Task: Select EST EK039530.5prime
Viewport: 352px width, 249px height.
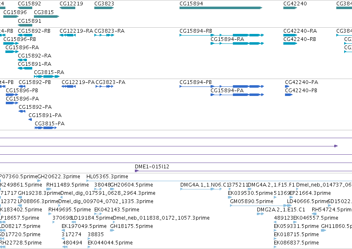Action: pos(250,193)
